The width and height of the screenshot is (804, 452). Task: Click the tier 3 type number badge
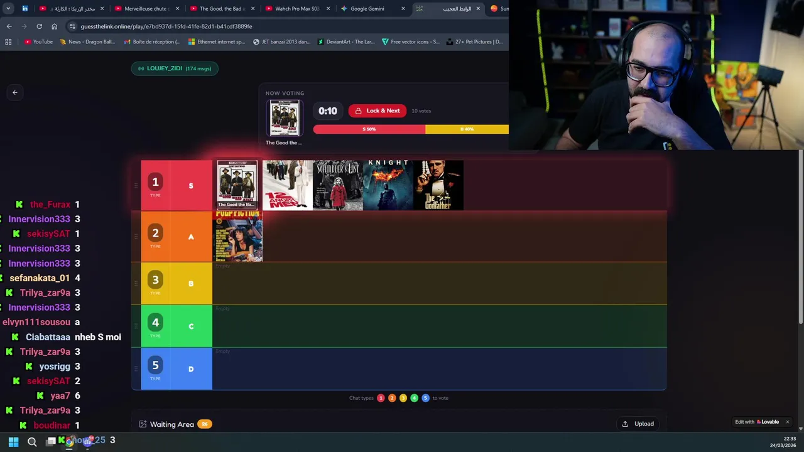pyautogui.click(x=155, y=280)
